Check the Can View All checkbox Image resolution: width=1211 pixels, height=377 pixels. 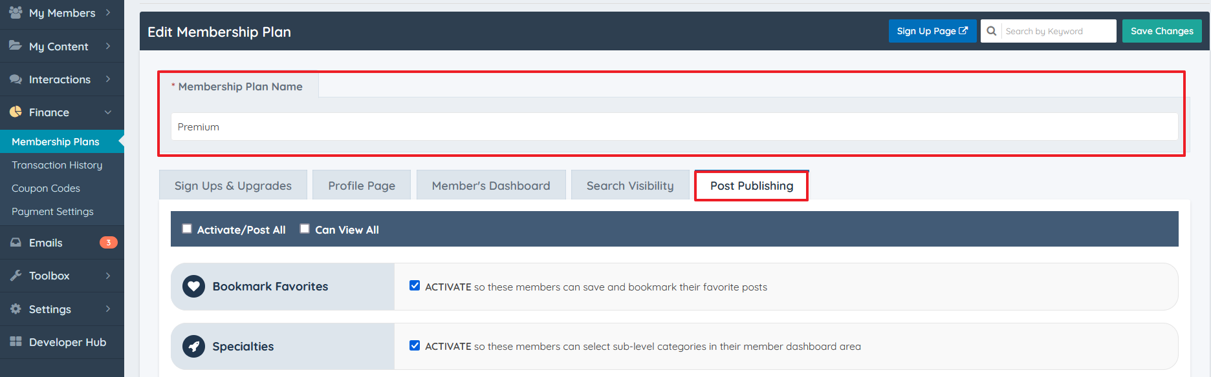click(x=304, y=228)
